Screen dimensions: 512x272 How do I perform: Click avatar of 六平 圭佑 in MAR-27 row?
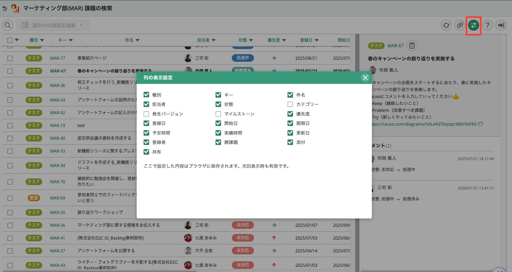188,251
